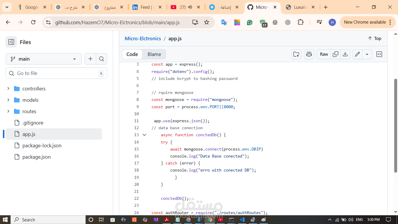Open the Copilot chat icon
The image size is (398, 224).
[x=309, y=54]
